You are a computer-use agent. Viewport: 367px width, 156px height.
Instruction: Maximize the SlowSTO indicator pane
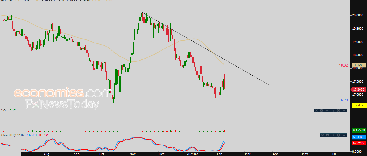pos(327,135)
